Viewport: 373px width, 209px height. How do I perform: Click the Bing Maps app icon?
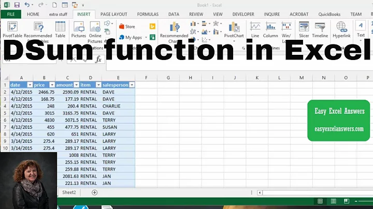point(152,26)
